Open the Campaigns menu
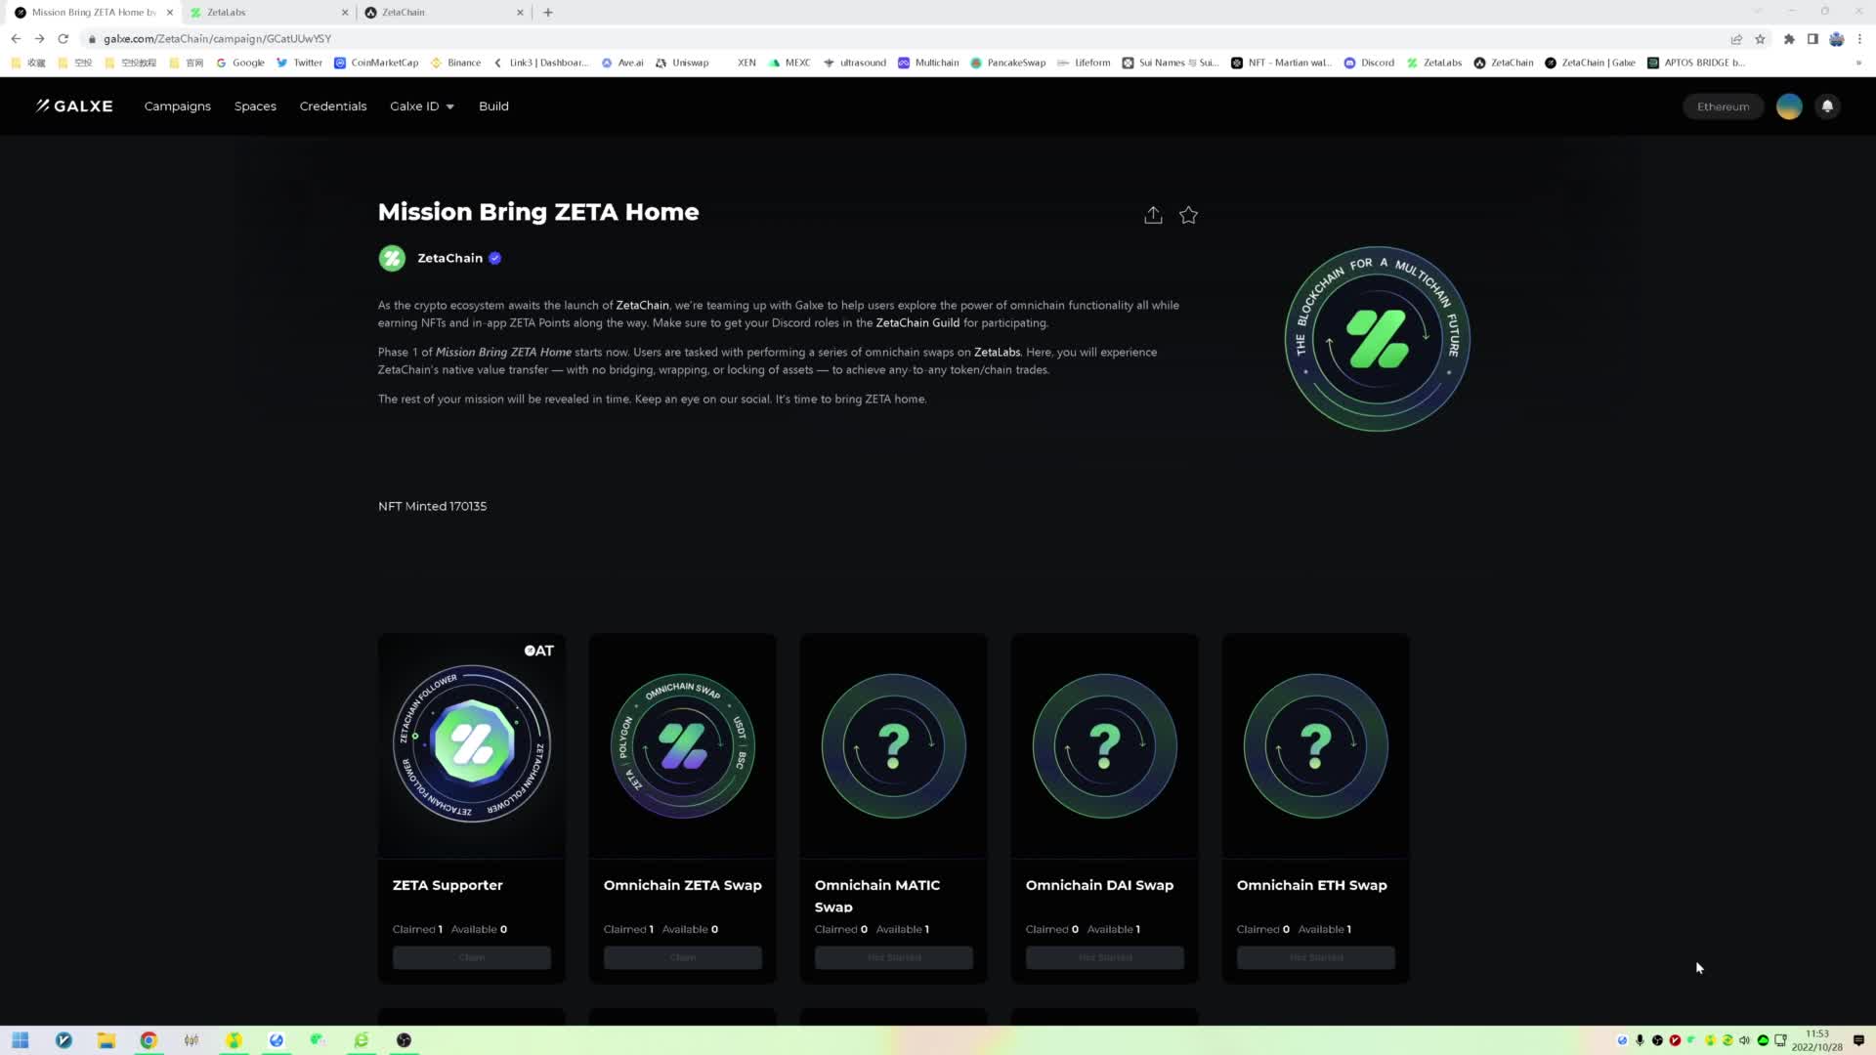1876x1055 pixels. coord(178,106)
